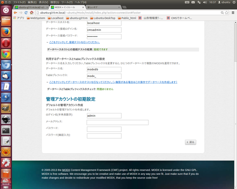Close the MODX インストール tab
Viewport: 237px width, 189px height.
coord(83,8)
